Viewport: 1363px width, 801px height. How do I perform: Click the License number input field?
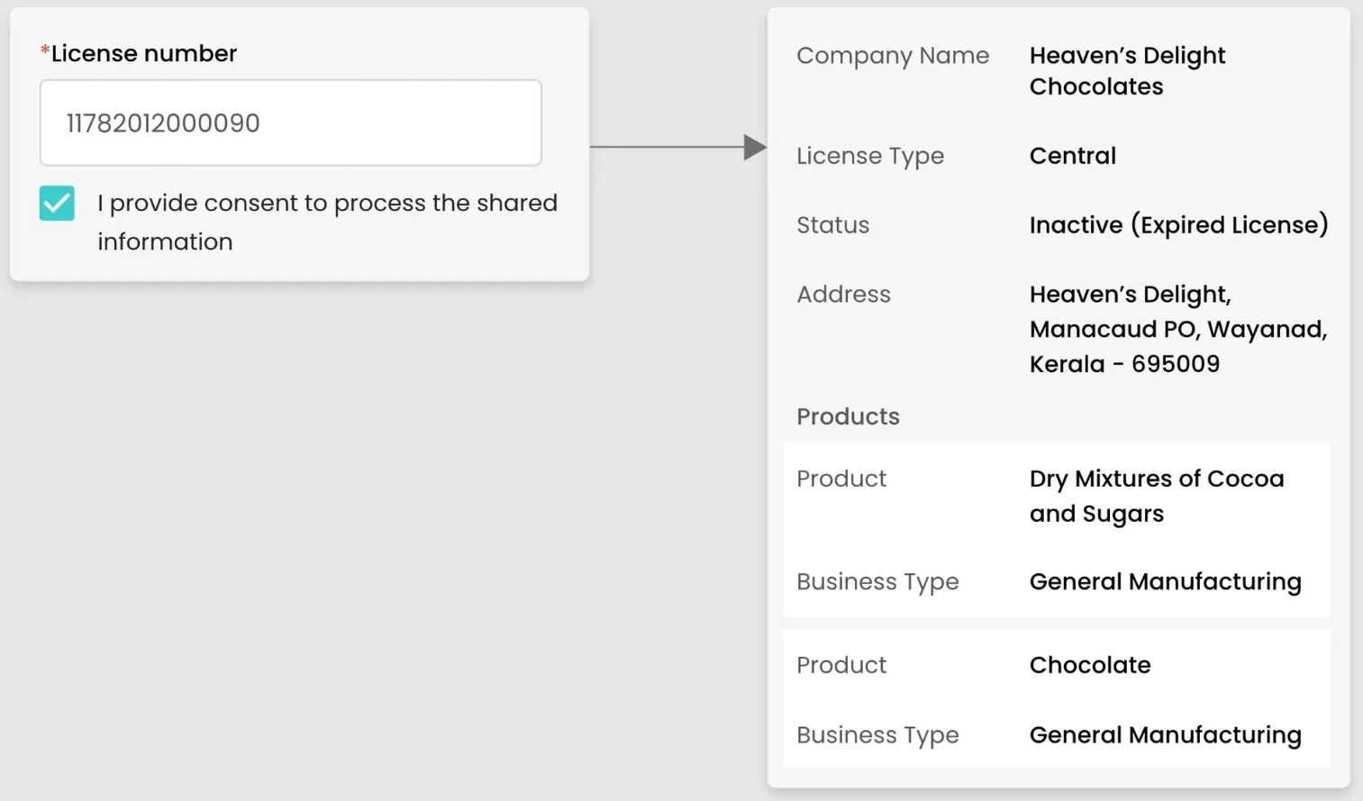pyautogui.click(x=290, y=123)
